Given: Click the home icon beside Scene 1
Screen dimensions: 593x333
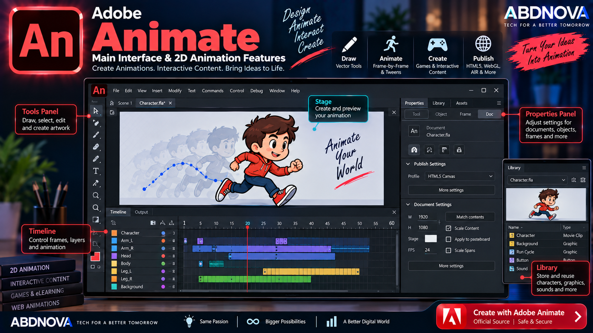Looking at the screenshot, I should click(x=112, y=103).
